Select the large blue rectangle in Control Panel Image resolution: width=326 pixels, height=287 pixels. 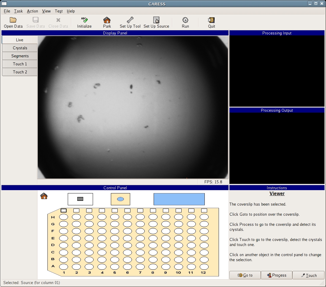(179, 199)
